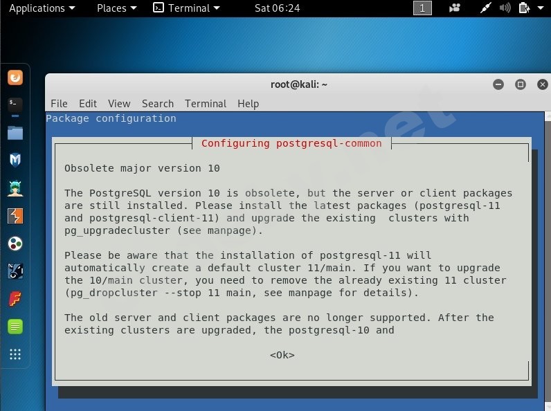
Task: Click the 'Package configuration' text
Action: click(x=111, y=118)
